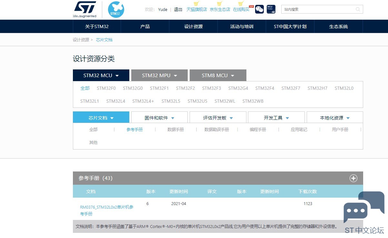Open the WeChat icon in header
Viewport: 388px width, 238px height.
[259, 9]
